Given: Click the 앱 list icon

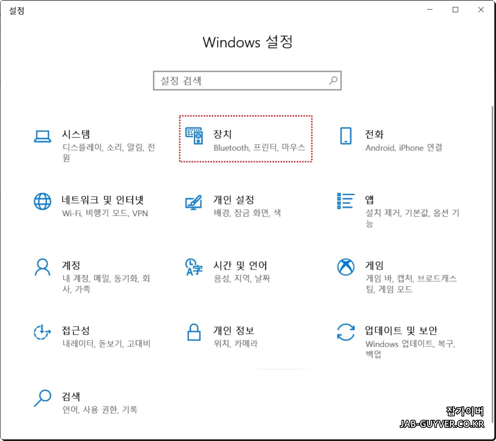Looking at the screenshot, I should tap(346, 201).
